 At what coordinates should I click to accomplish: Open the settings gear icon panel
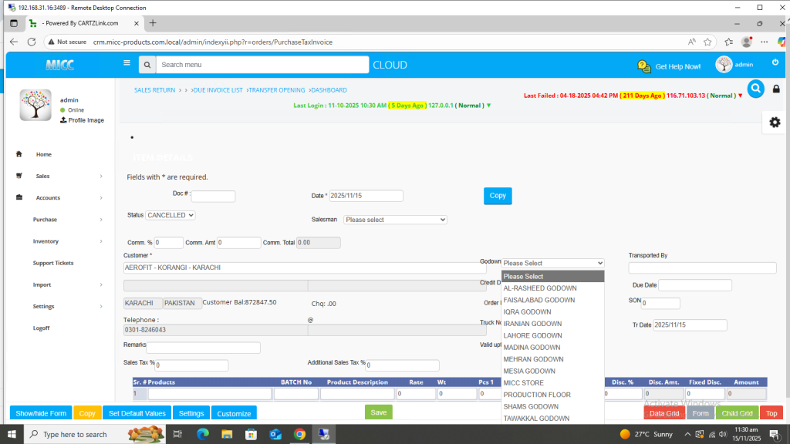click(x=775, y=123)
